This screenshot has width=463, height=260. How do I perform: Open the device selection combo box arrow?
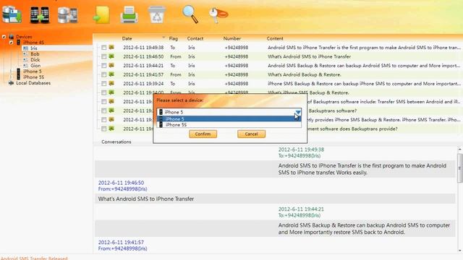point(297,112)
